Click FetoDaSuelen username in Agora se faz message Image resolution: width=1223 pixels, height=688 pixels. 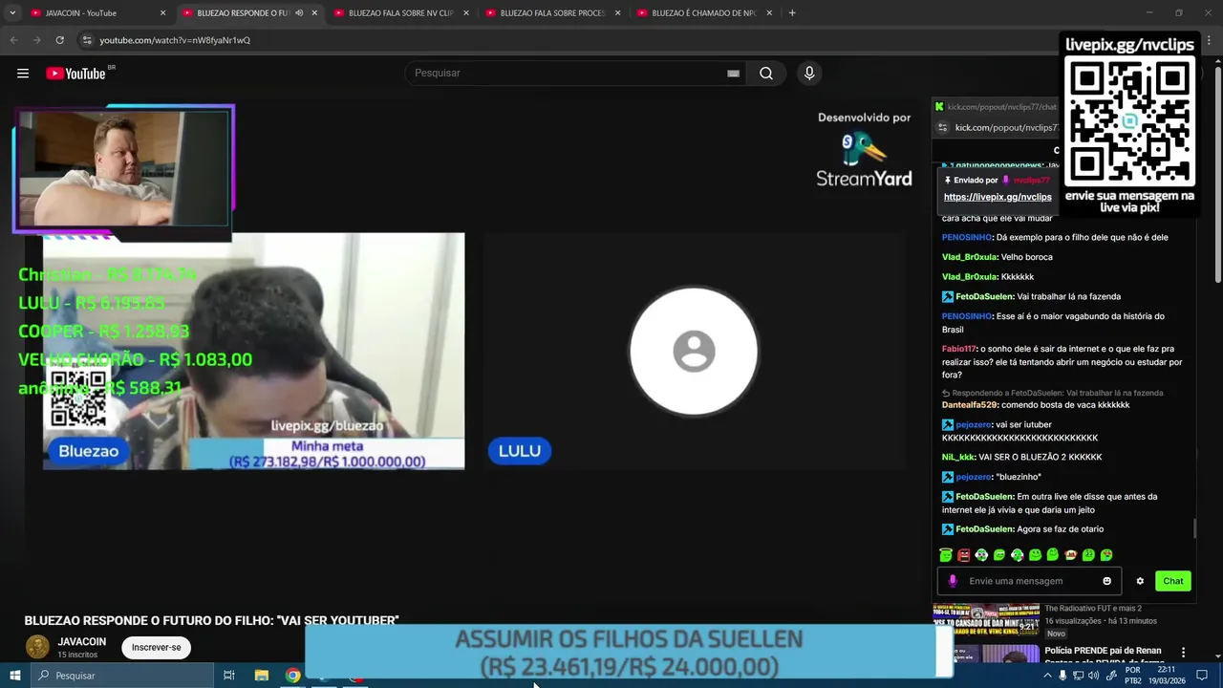point(984,529)
